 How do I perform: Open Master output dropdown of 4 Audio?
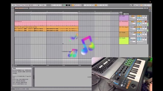[132, 34]
